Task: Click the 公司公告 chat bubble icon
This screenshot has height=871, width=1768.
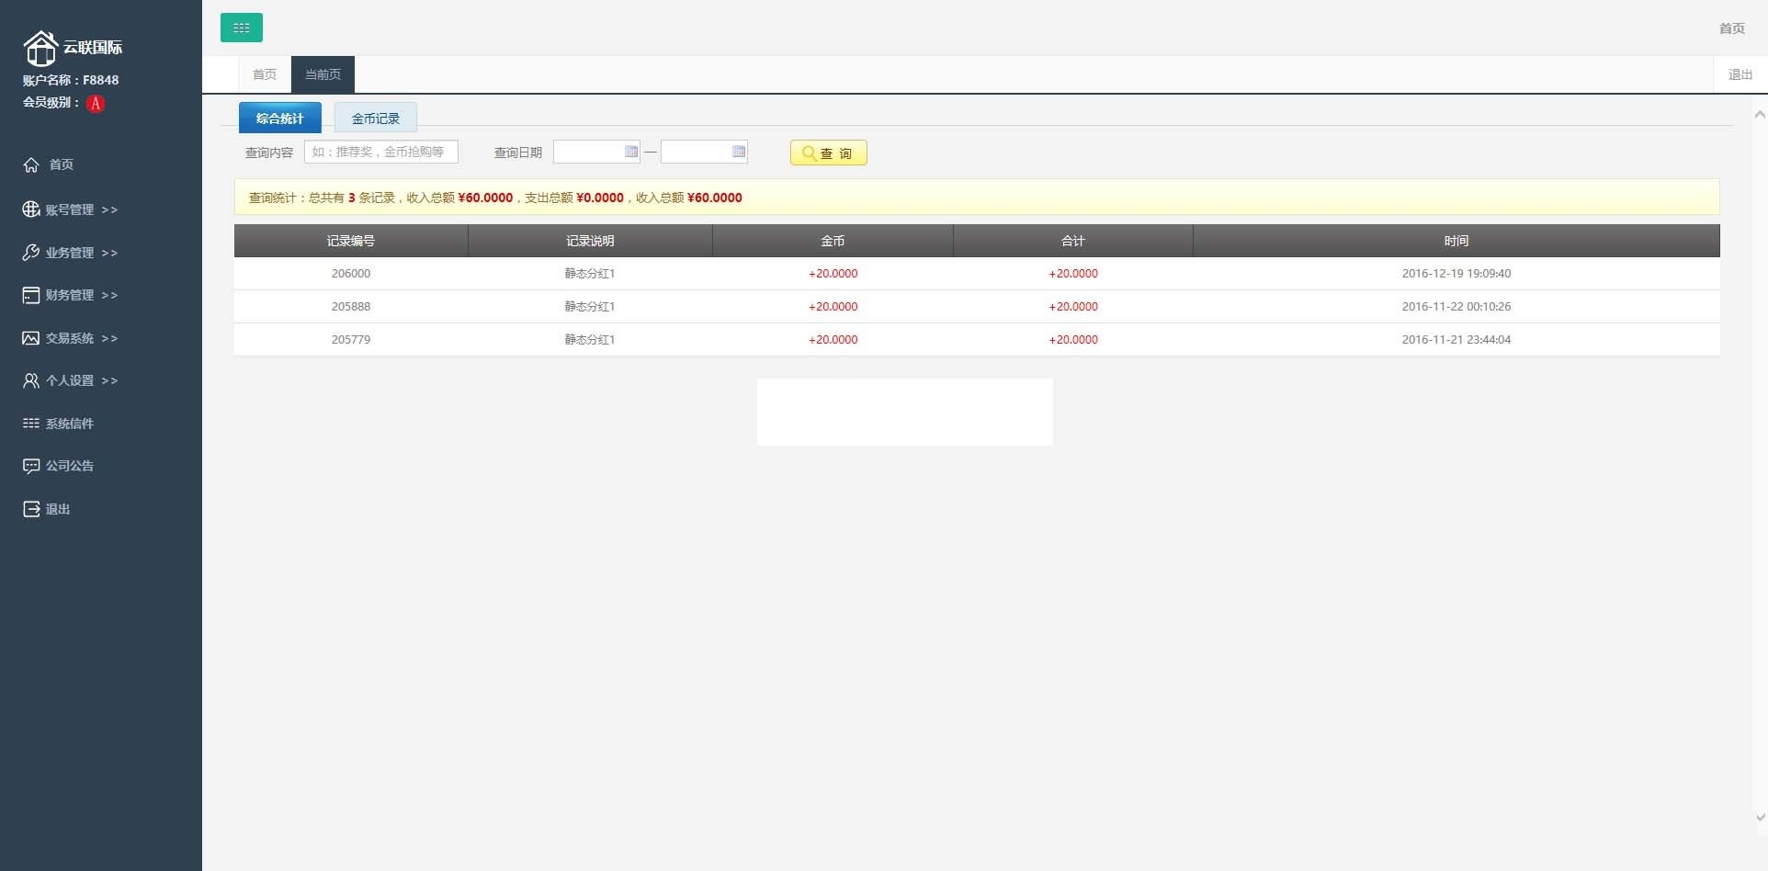Action: [31, 466]
